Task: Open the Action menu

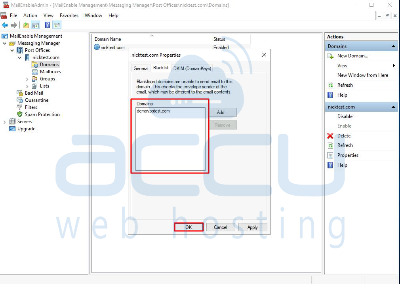Action: (x=30, y=15)
